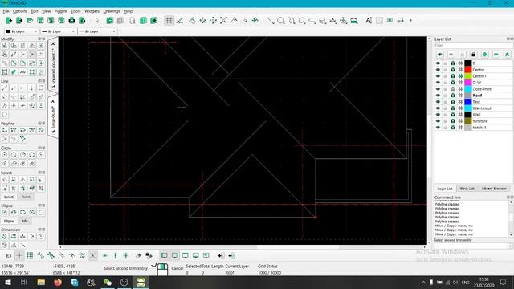The width and height of the screenshot is (514, 289).
Task: Click the Open file folder icon
Action: (x=30, y=21)
